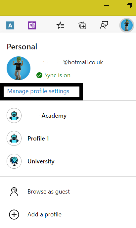
Task: Click the Academy robot avatar icon
Action: 14,115
